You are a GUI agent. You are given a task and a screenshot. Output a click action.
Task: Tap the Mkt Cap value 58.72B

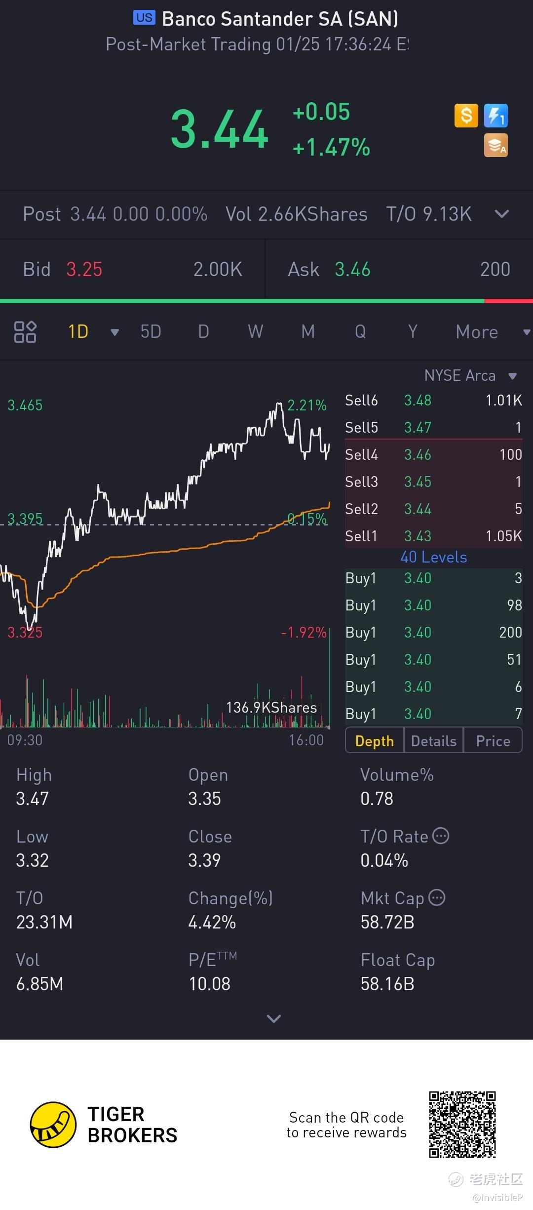coord(387,922)
